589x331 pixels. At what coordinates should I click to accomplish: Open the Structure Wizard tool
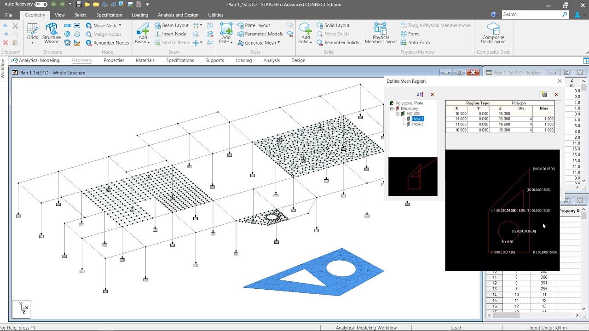tap(52, 33)
